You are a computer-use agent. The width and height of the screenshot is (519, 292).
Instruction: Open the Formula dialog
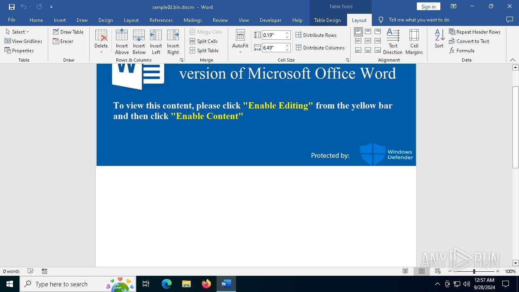point(462,50)
